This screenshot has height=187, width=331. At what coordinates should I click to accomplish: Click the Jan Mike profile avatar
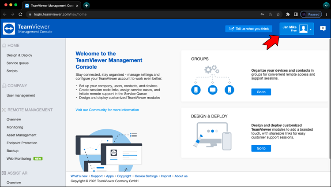303,29
